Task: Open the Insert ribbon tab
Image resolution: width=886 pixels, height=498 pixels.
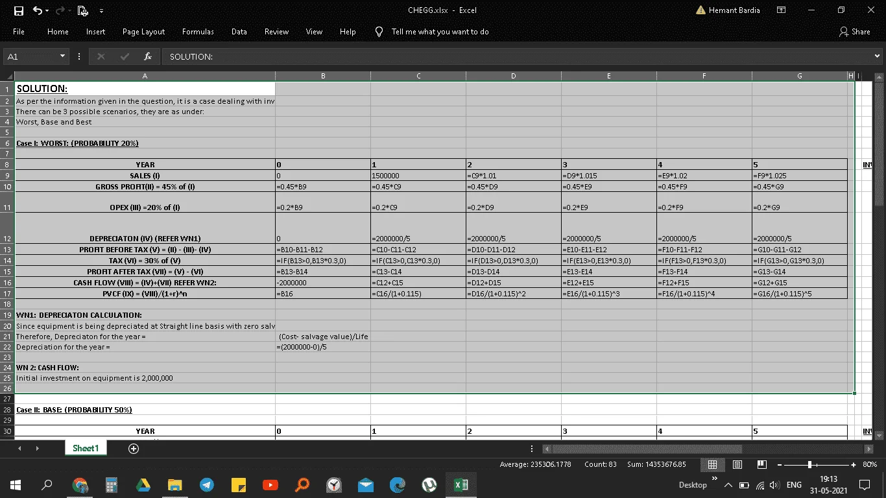Action: pos(95,32)
